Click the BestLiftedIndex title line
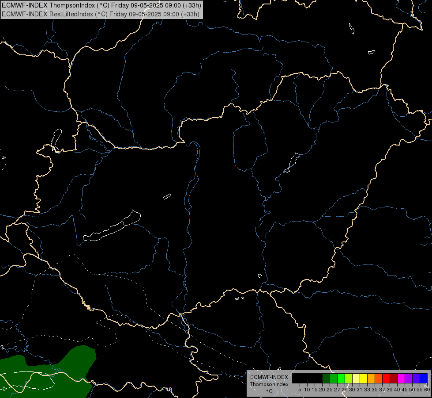 pos(101,14)
